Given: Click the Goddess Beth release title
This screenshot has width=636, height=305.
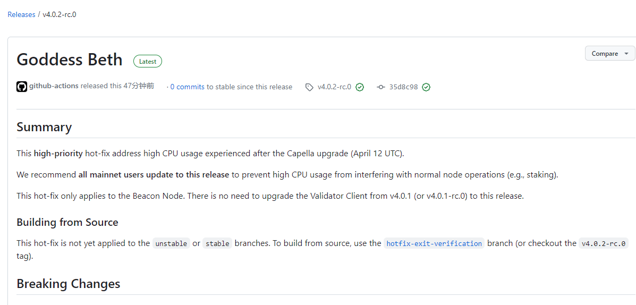Looking at the screenshot, I should [x=70, y=60].
